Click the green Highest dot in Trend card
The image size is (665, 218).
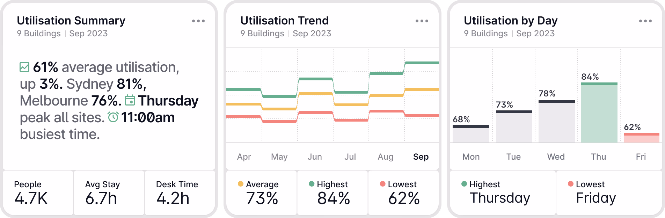tap(312, 184)
